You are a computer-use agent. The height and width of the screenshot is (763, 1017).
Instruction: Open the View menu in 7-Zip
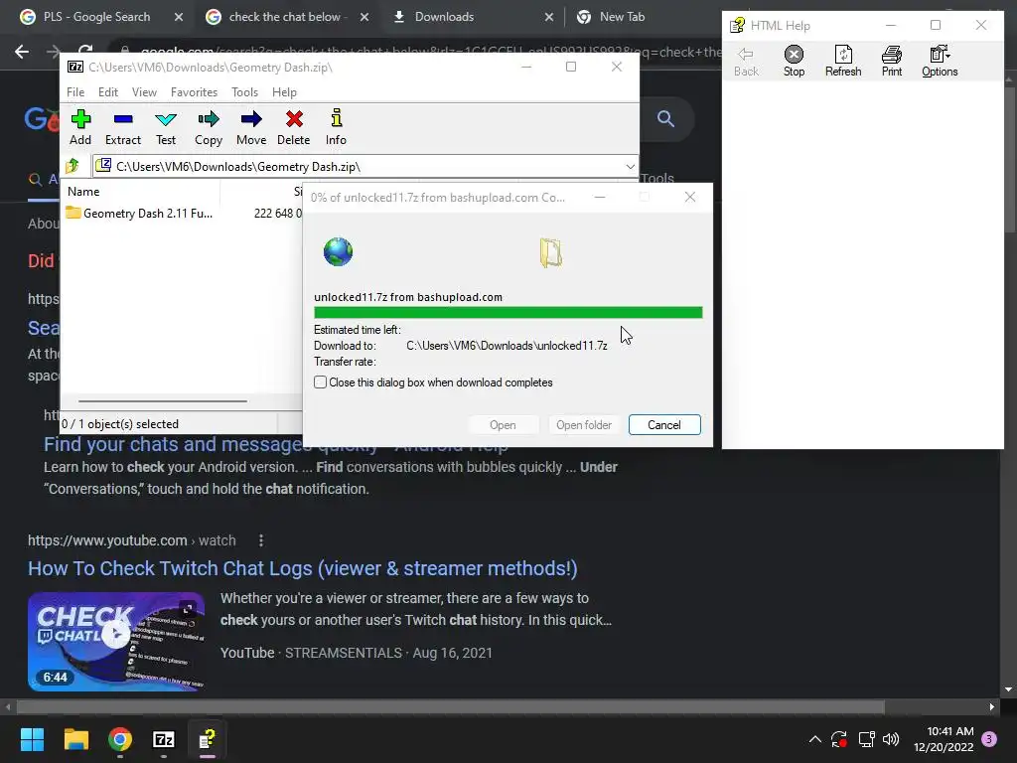[144, 92]
